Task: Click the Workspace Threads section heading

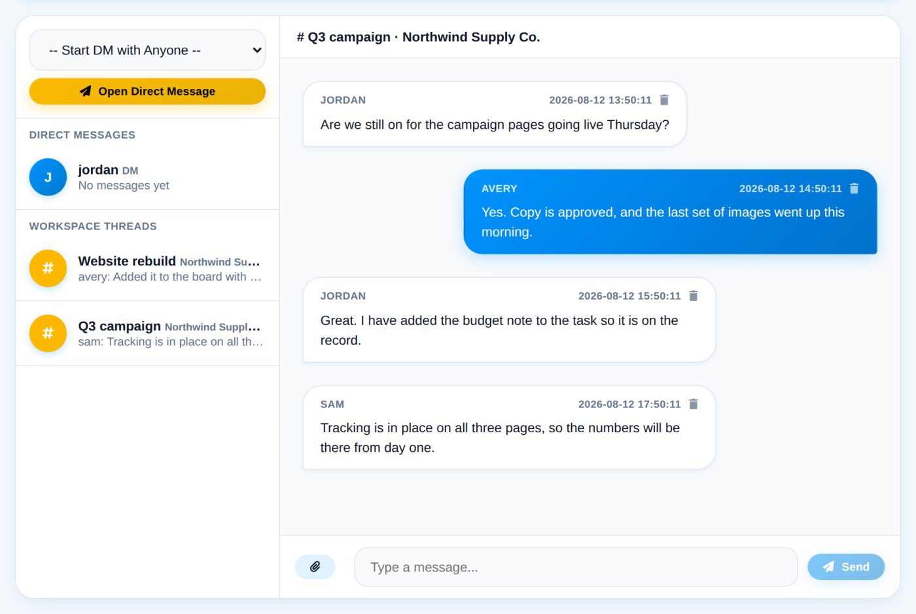Action: [93, 226]
